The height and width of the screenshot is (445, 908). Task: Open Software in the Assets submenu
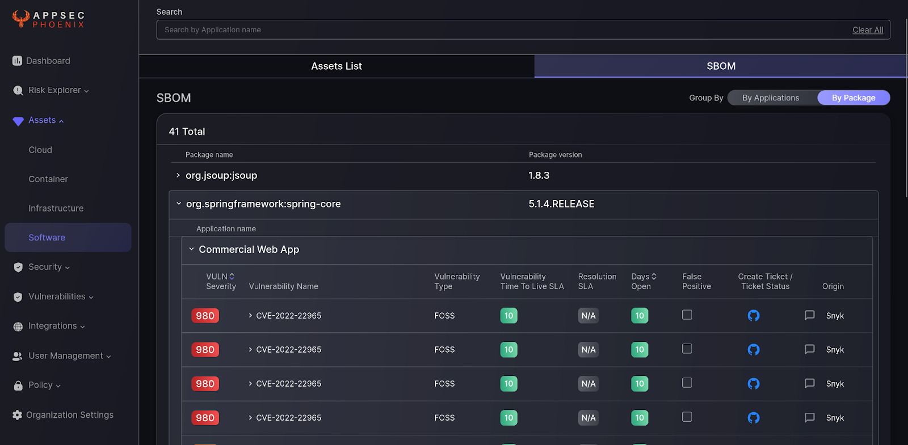47,238
